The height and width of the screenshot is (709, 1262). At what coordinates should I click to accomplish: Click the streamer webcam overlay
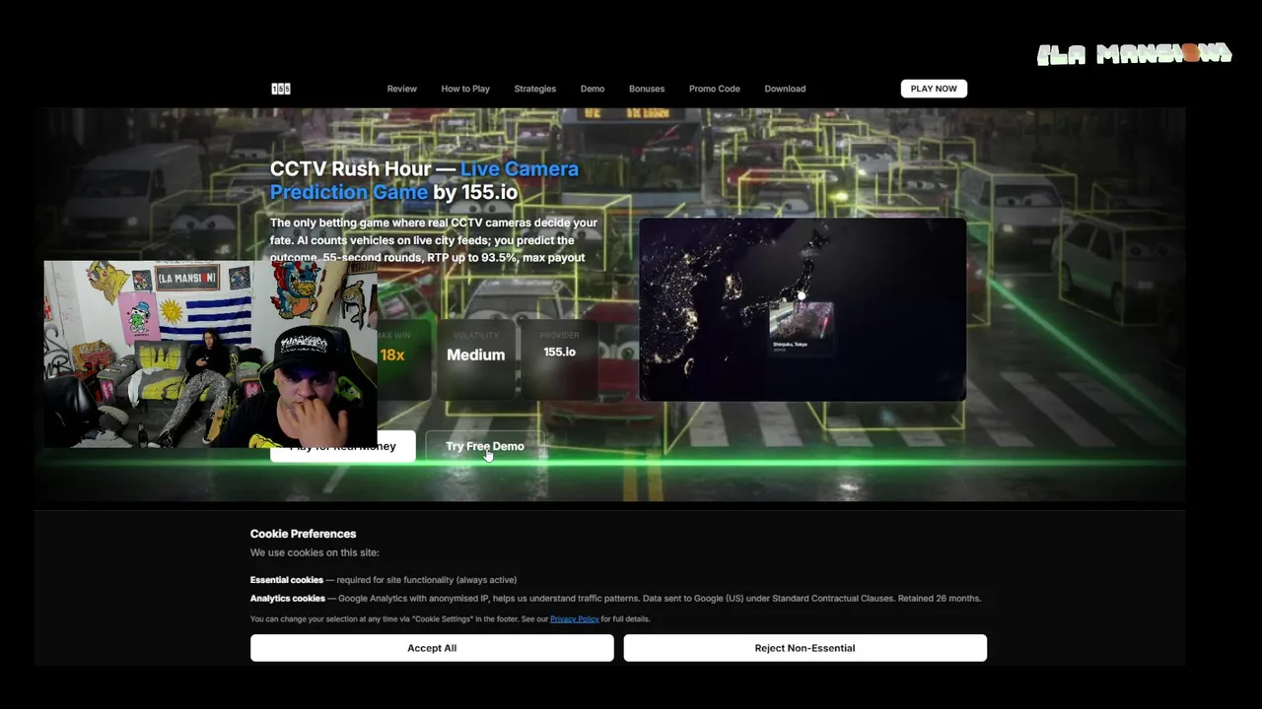[x=210, y=354]
